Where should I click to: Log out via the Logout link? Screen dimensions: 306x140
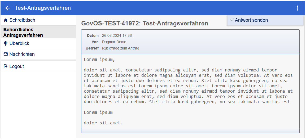click(17, 66)
